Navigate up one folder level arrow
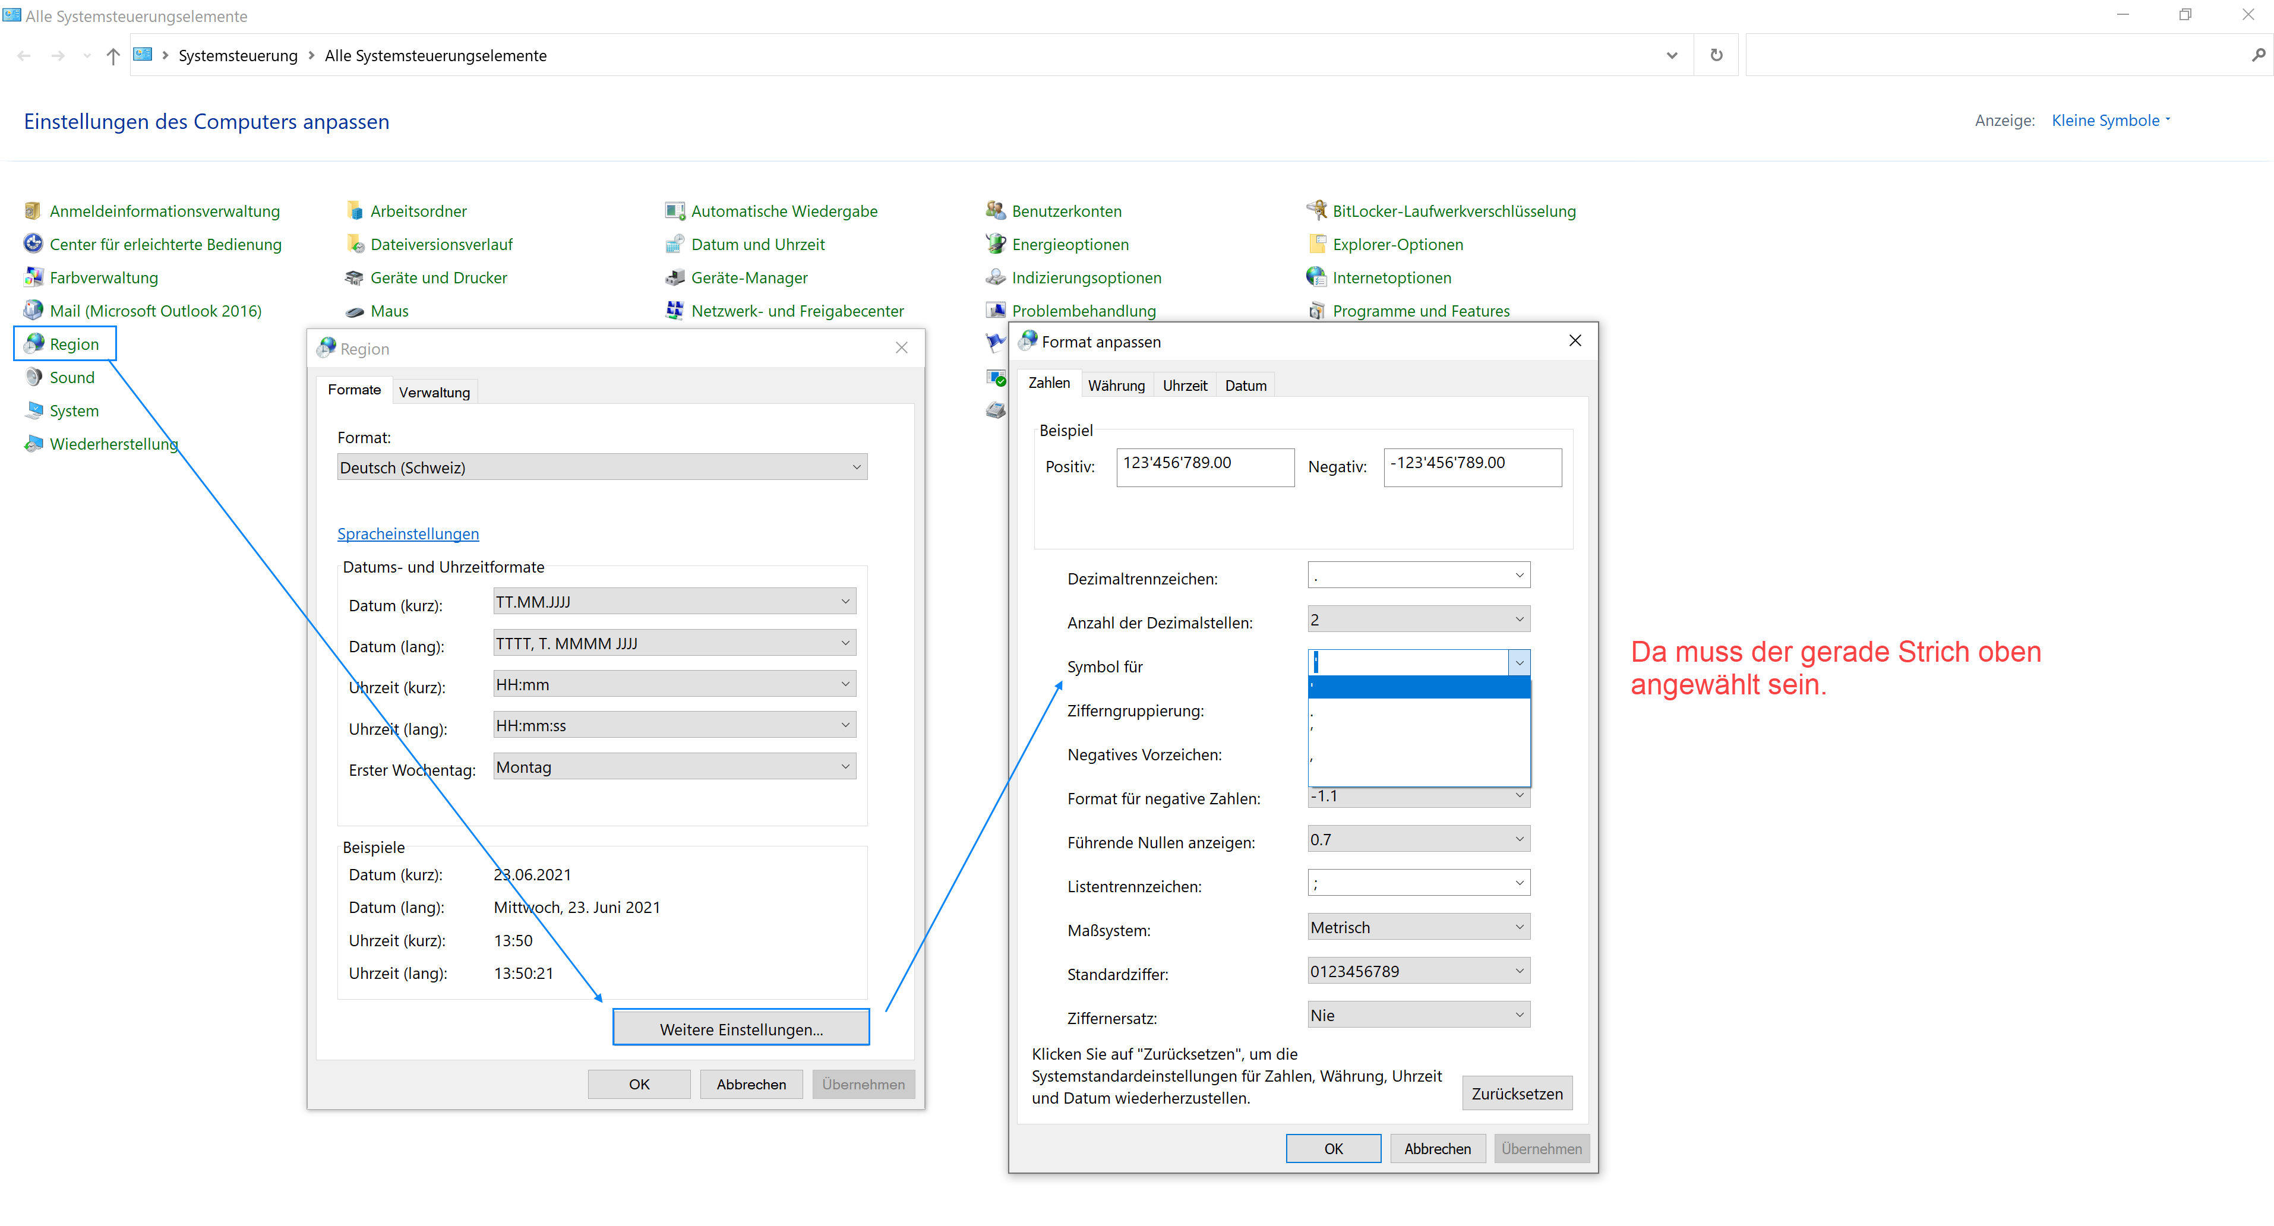Viewport: 2274px width, 1226px height. (113, 56)
